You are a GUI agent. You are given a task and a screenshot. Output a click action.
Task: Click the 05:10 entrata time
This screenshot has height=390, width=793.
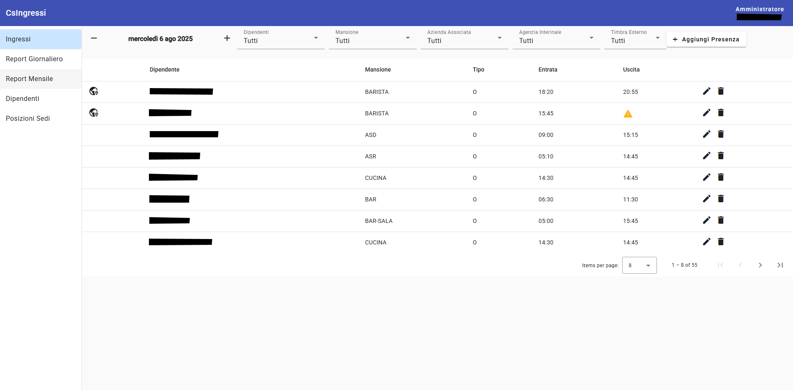click(x=546, y=156)
